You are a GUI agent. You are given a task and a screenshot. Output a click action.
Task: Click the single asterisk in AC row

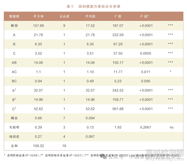170,72
